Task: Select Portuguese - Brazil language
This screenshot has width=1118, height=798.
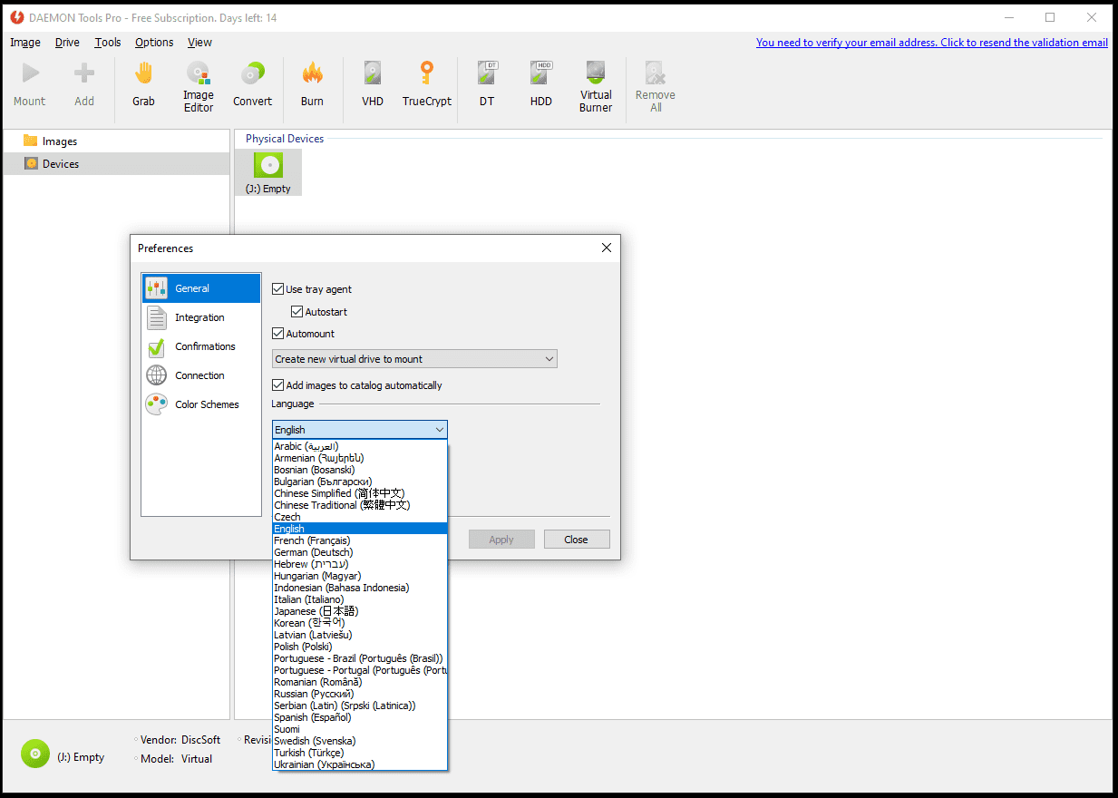Action: point(360,658)
